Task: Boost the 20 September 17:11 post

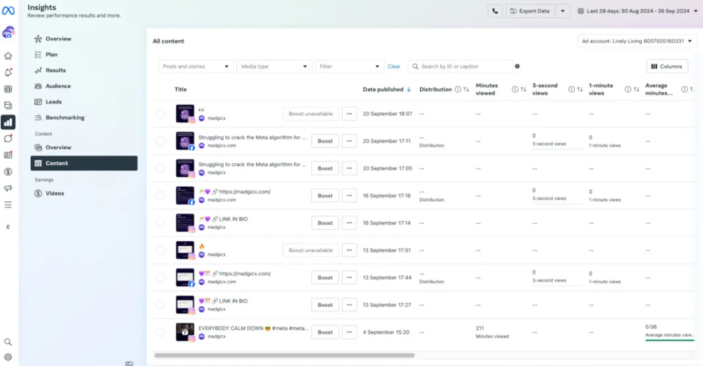Action: pos(325,140)
